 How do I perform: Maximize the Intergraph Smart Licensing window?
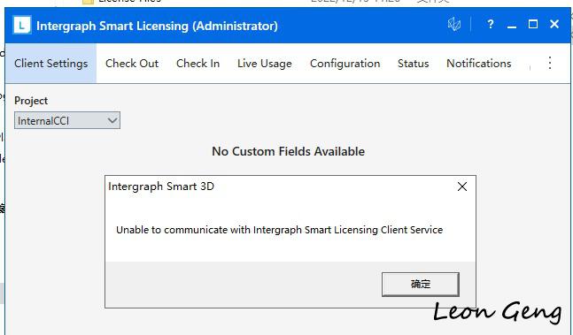533,25
